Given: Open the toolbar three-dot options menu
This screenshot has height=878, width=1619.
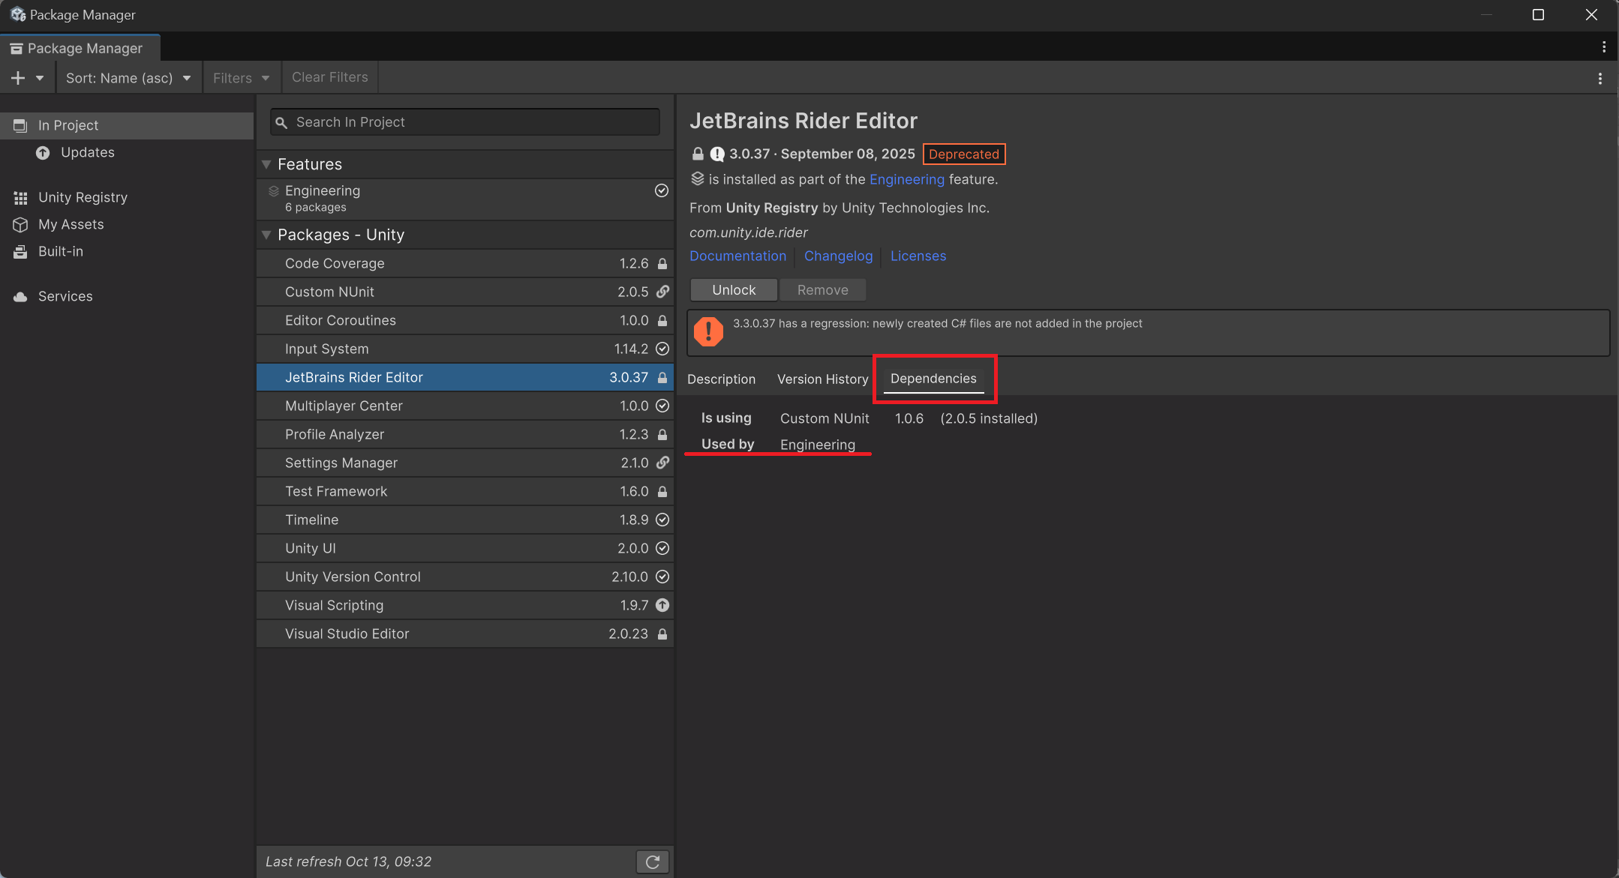Looking at the screenshot, I should 1599,78.
